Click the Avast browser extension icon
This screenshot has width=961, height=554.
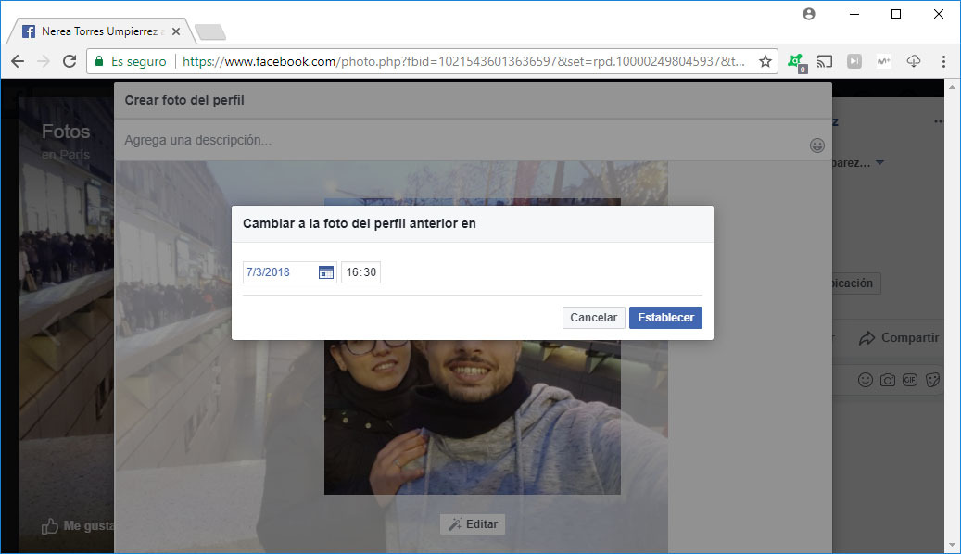point(798,61)
